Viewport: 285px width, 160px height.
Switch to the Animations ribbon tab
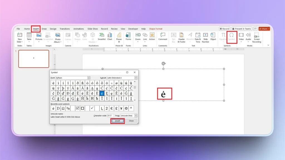[x=78, y=29]
